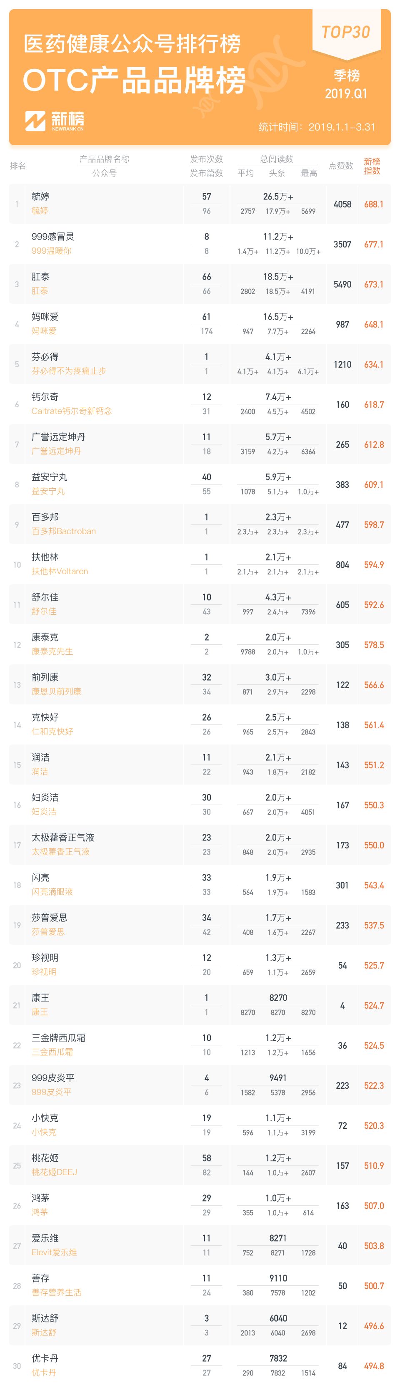The width and height of the screenshot is (400, 1398).
Task: Click the 688.1 index value for 毓婷
Action: [374, 204]
